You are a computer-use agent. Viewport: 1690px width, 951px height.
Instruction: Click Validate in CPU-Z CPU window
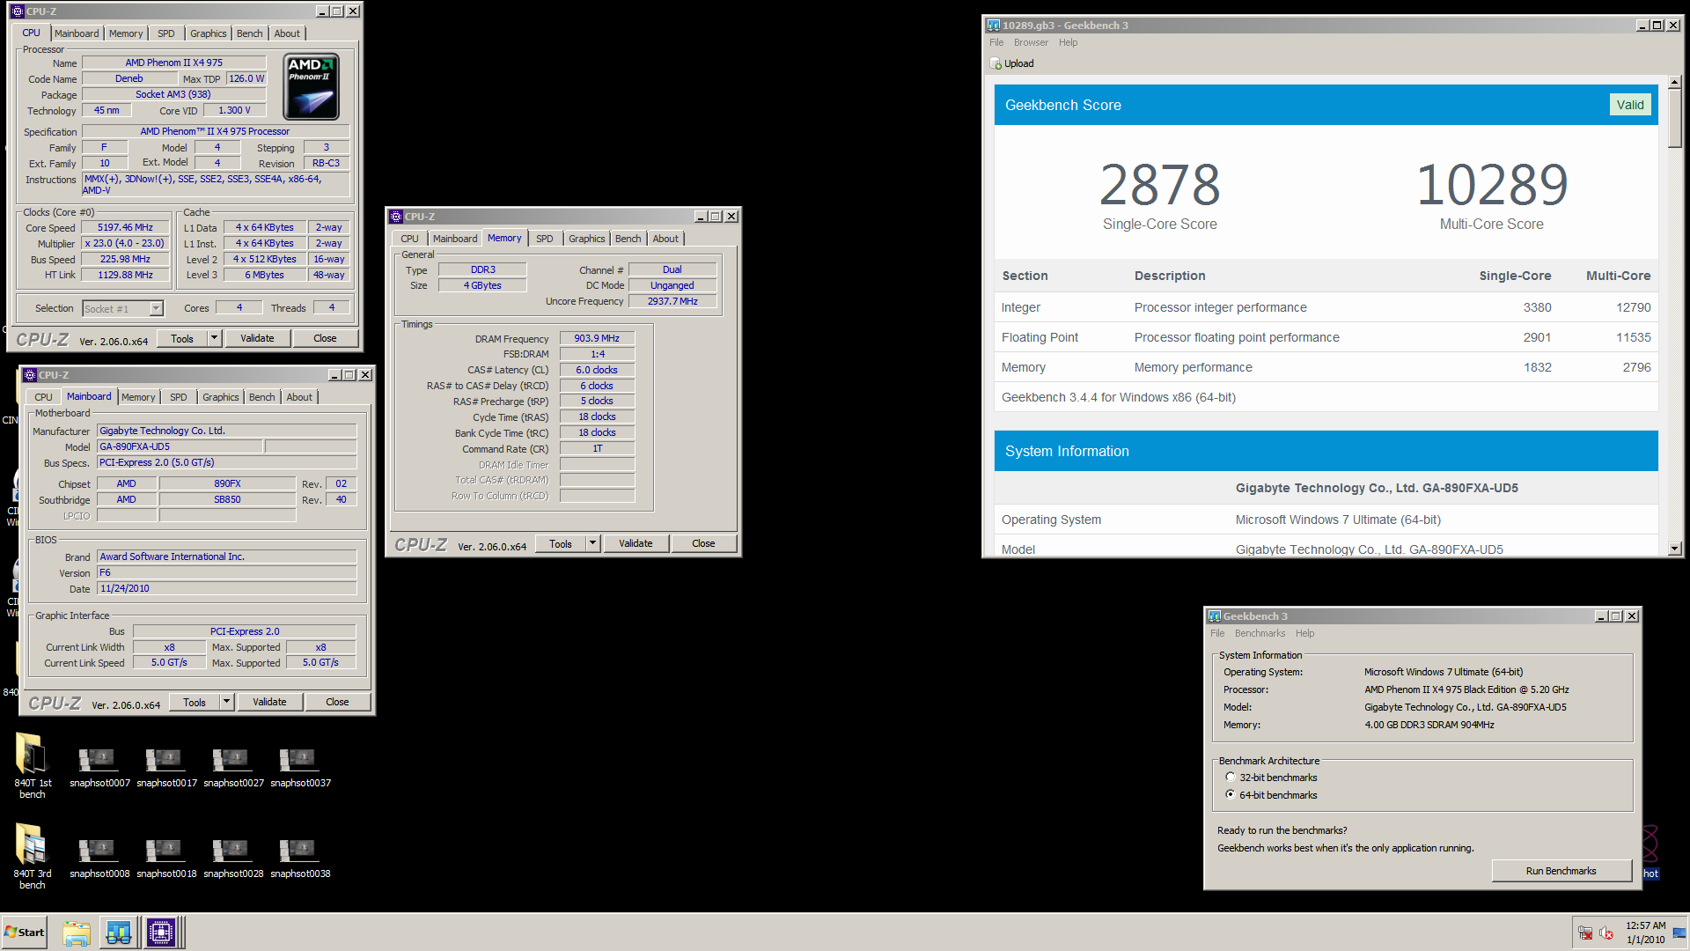pos(257,338)
